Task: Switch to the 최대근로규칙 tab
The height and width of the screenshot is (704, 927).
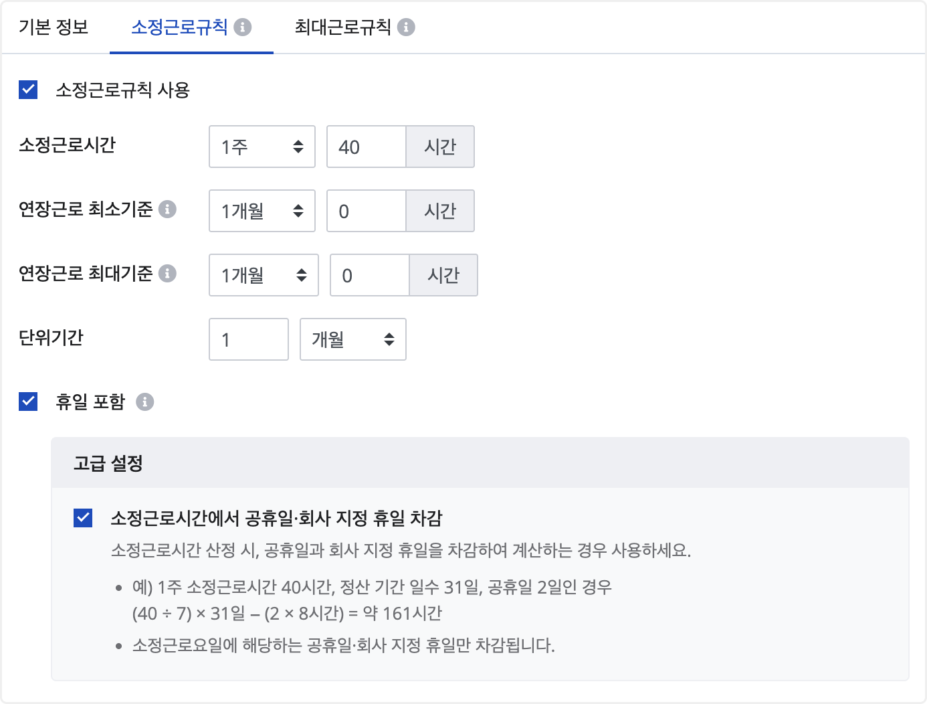Action: point(342,27)
